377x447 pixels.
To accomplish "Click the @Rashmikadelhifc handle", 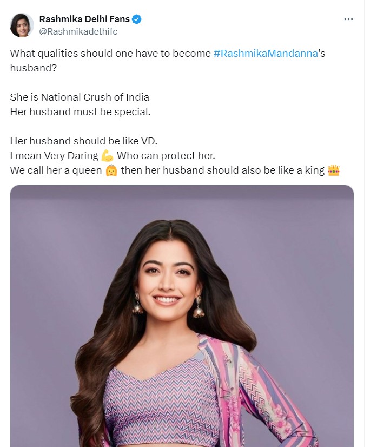I will (x=78, y=31).
